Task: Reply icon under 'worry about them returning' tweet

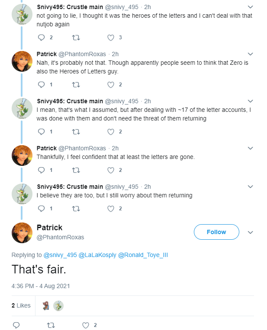Action: tap(42, 209)
